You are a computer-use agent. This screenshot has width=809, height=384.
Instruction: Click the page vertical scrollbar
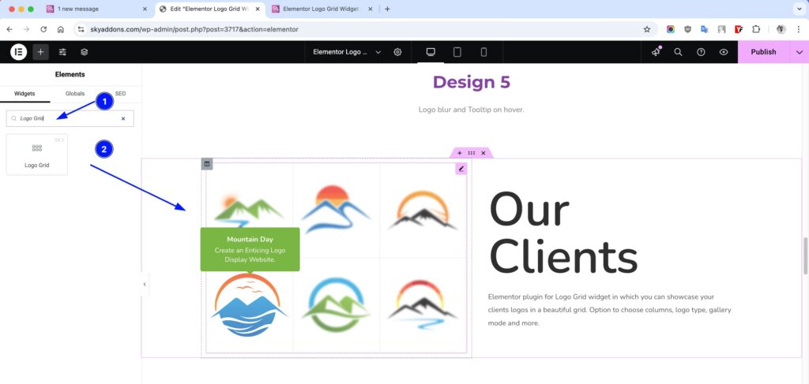[805, 255]
